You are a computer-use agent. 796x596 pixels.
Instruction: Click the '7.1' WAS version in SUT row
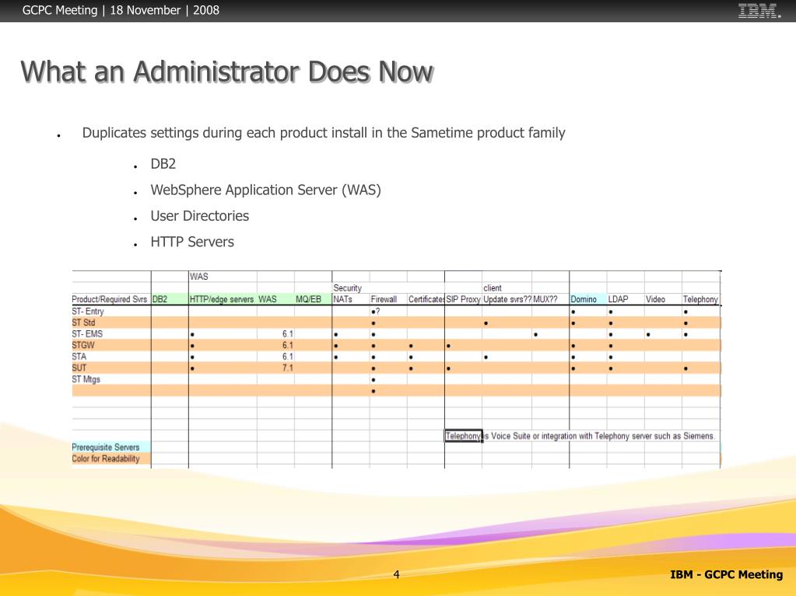click(287, 368)
